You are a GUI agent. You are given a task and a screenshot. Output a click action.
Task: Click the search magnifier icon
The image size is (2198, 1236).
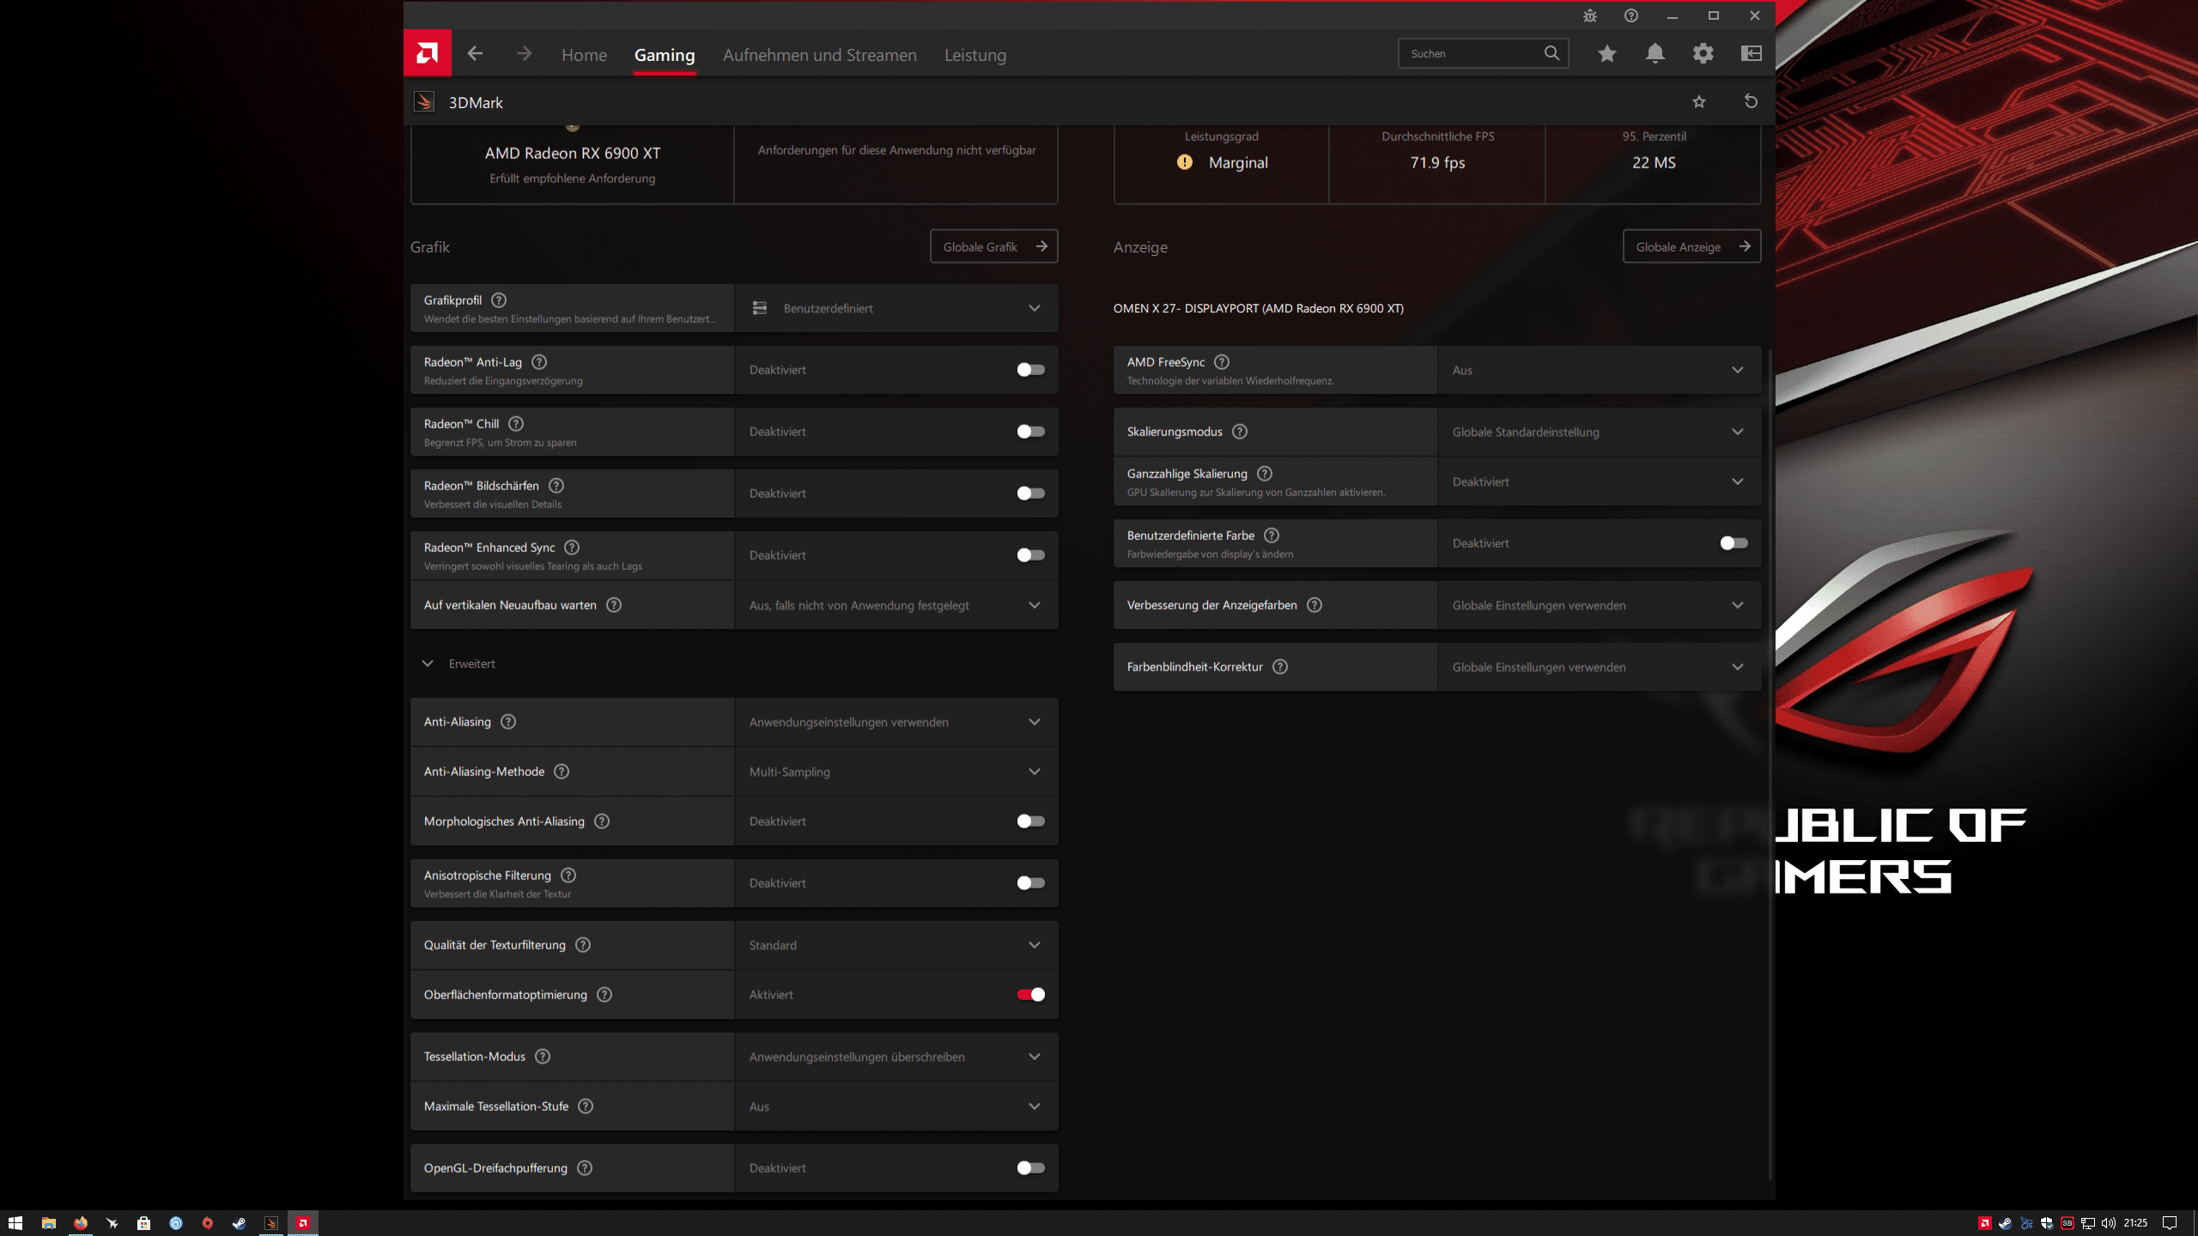[x=1551, y=53]
